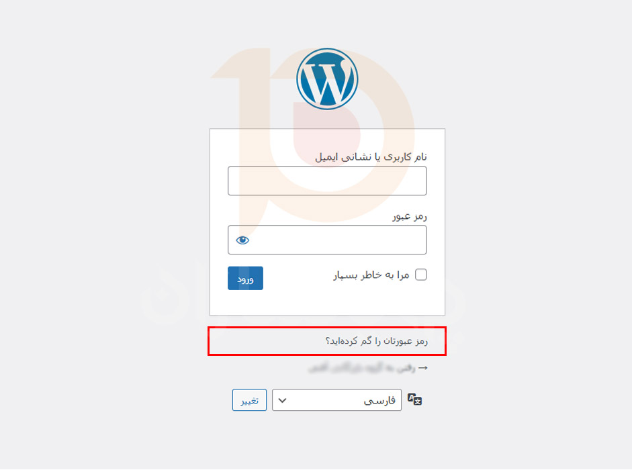Click the empty white area of login form
632x470 pixels.
point(327,302)
